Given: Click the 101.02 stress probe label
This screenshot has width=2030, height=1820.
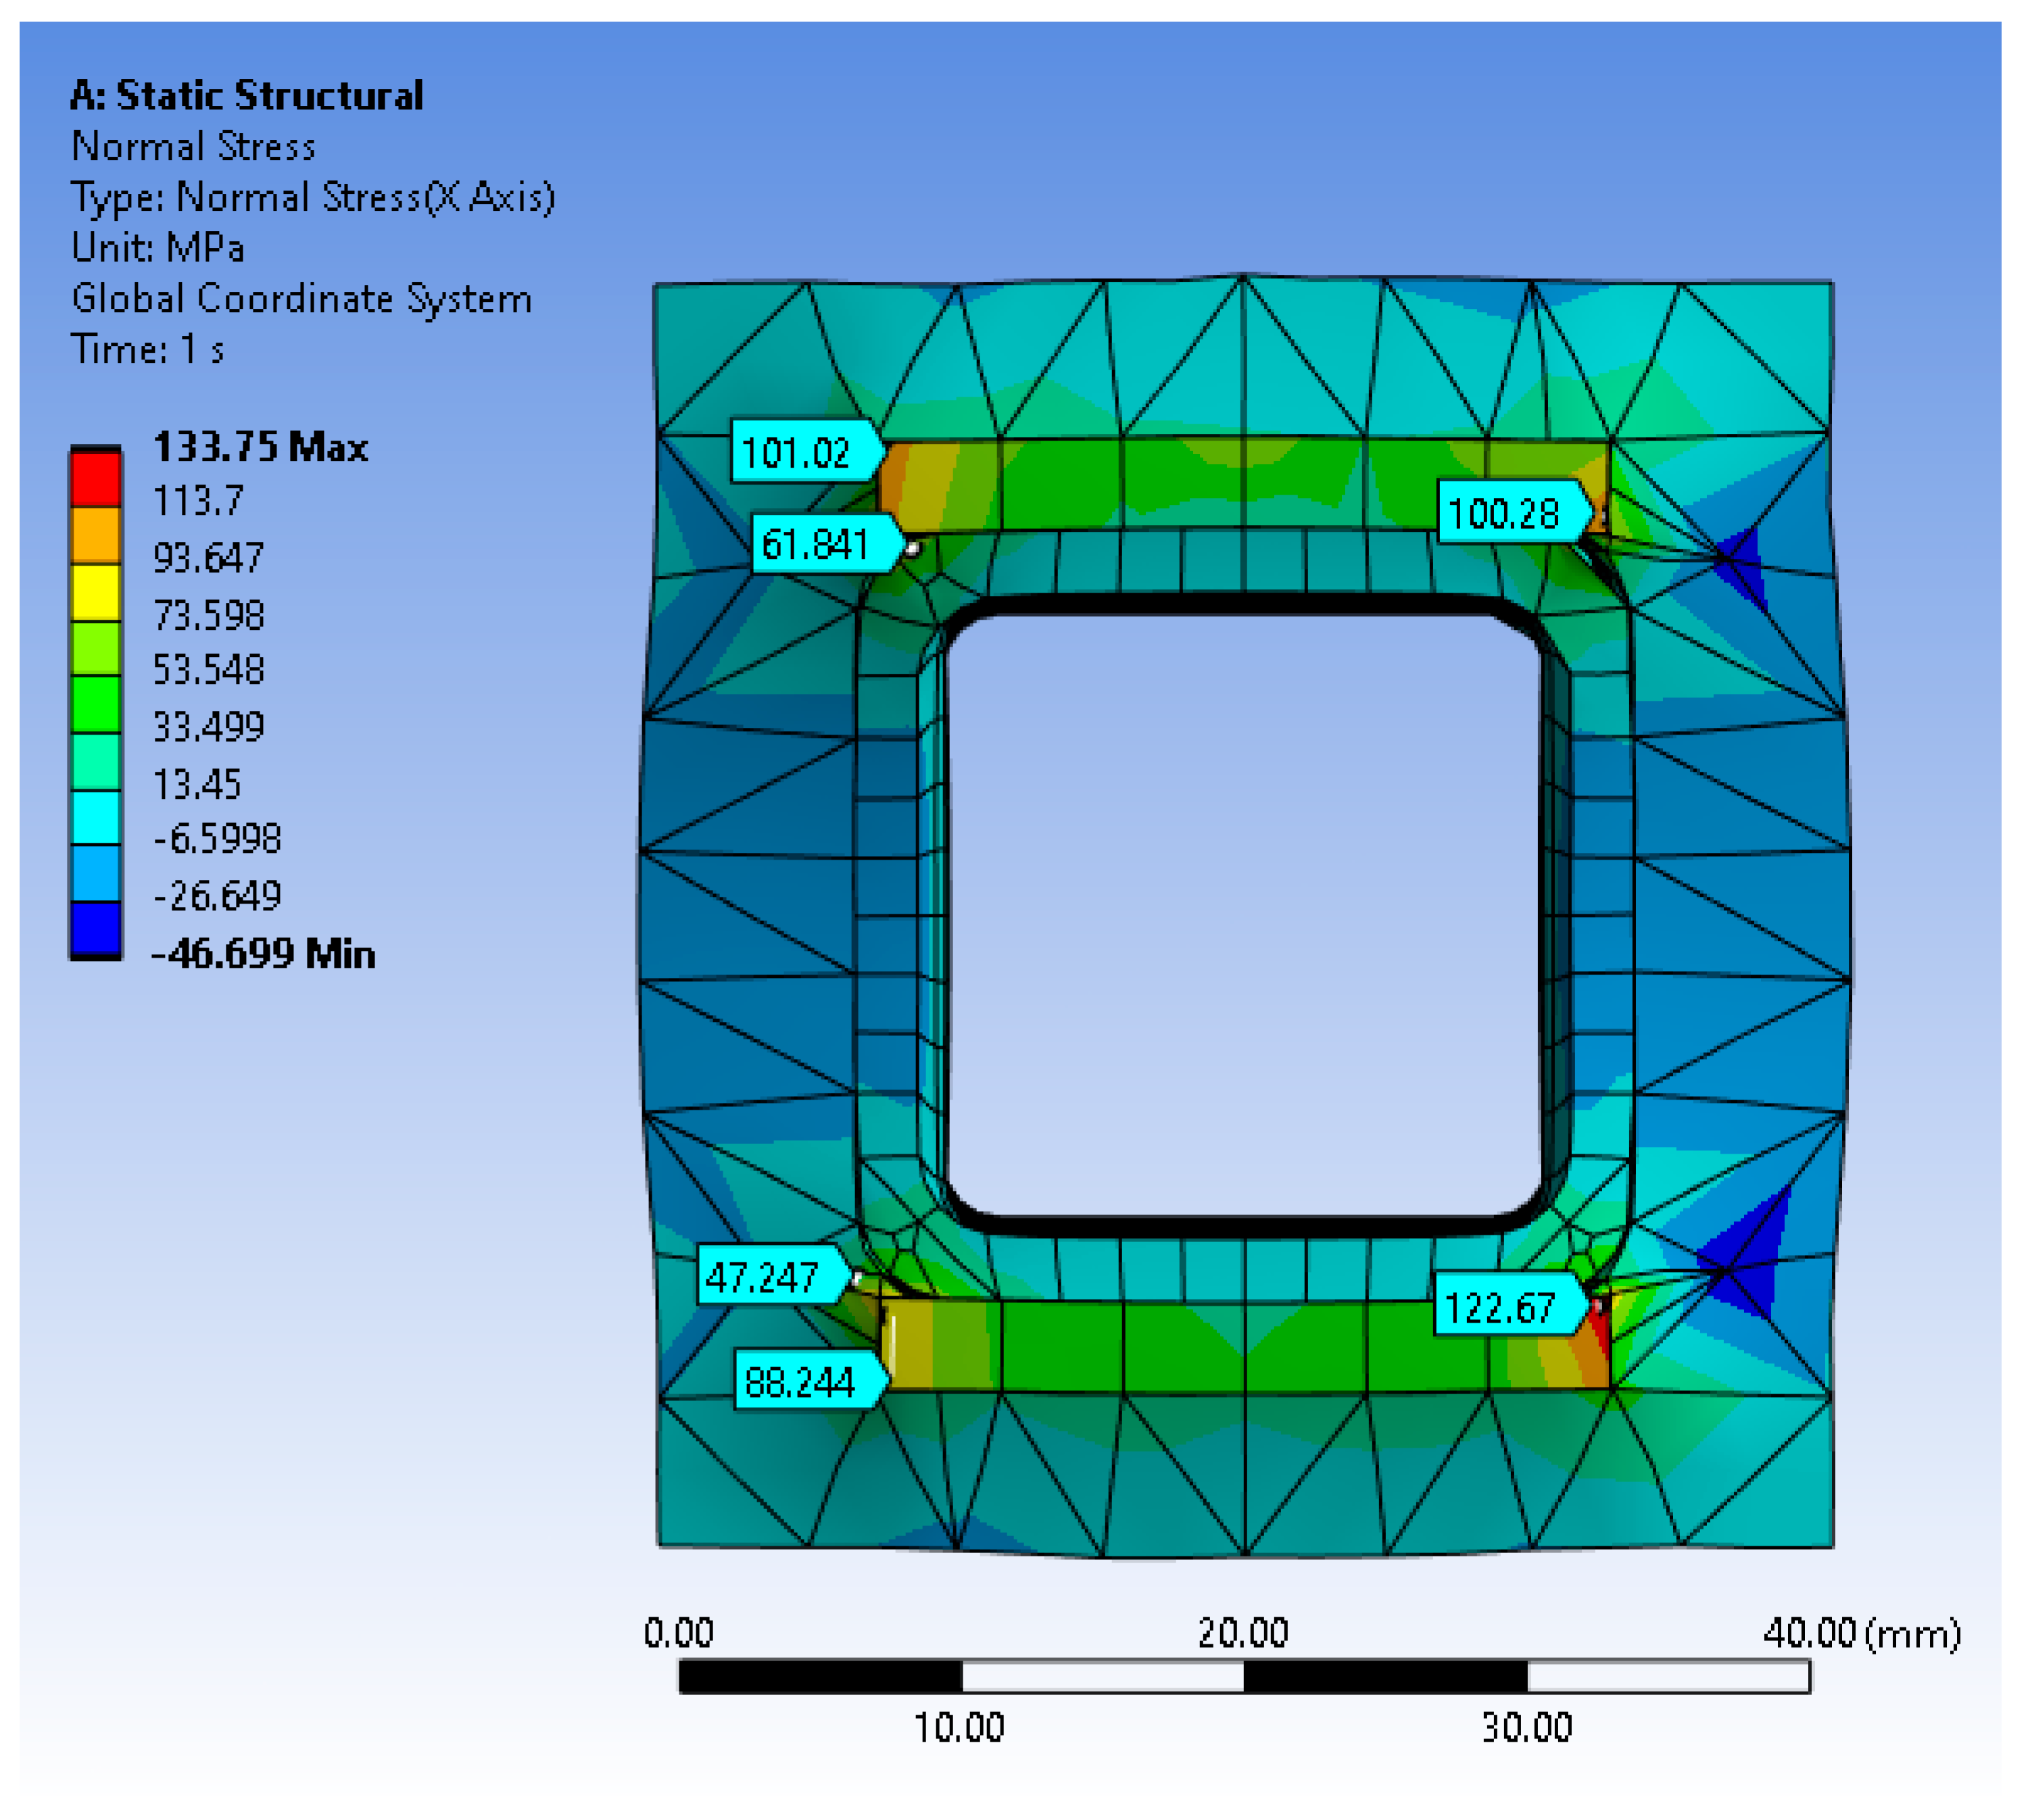Looking at the screenshot, I should pyautogui.click(x=808, y=452).
